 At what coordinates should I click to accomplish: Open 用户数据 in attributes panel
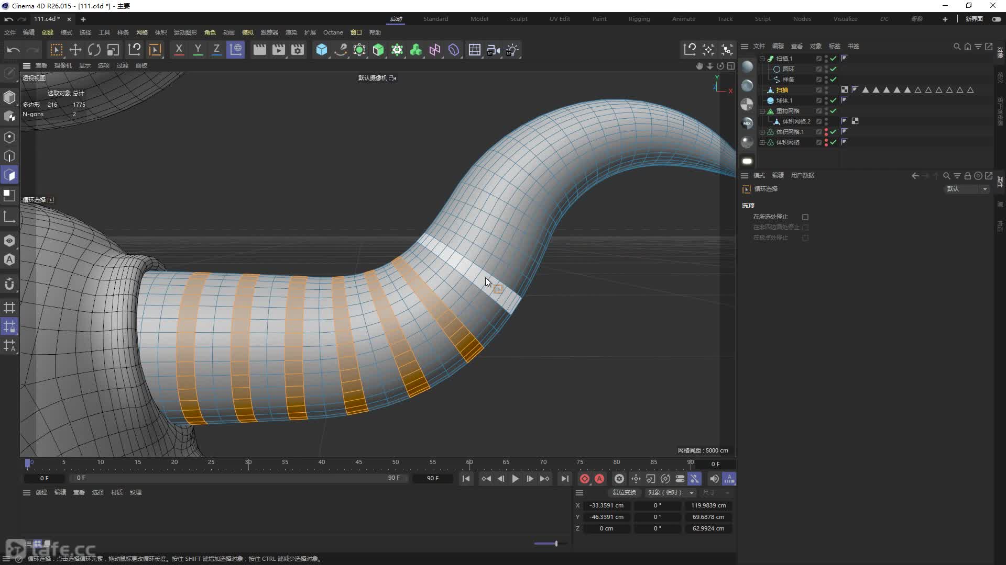pyautogui.click(x=802, y=175)
